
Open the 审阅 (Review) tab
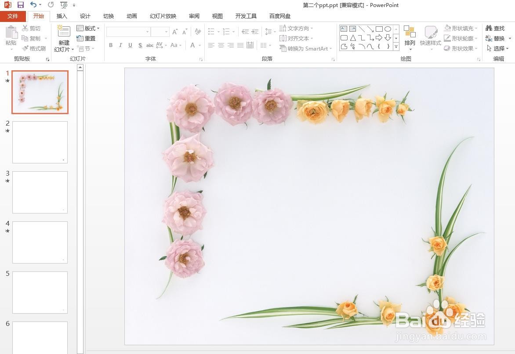tap(194, 16)
